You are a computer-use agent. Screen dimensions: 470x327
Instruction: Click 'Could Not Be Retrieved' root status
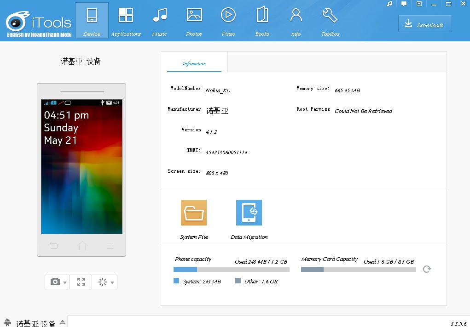pyautogui.click(x=363, y=111)
